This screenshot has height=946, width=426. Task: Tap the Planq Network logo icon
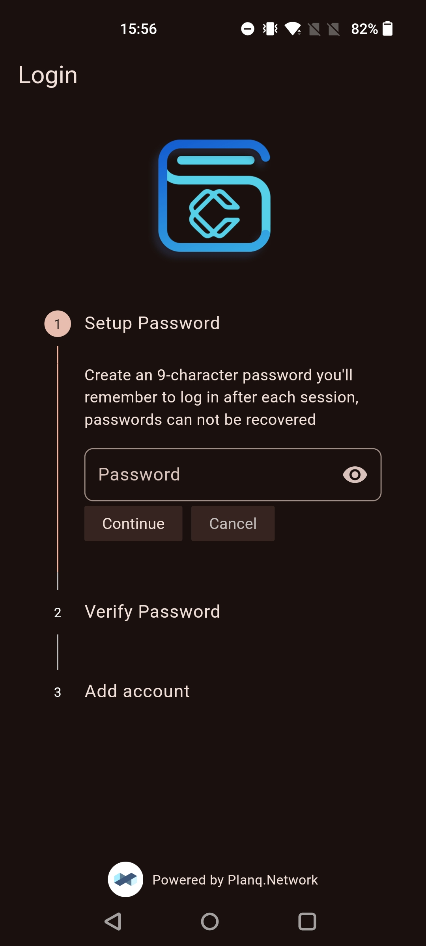click(125, 879)
